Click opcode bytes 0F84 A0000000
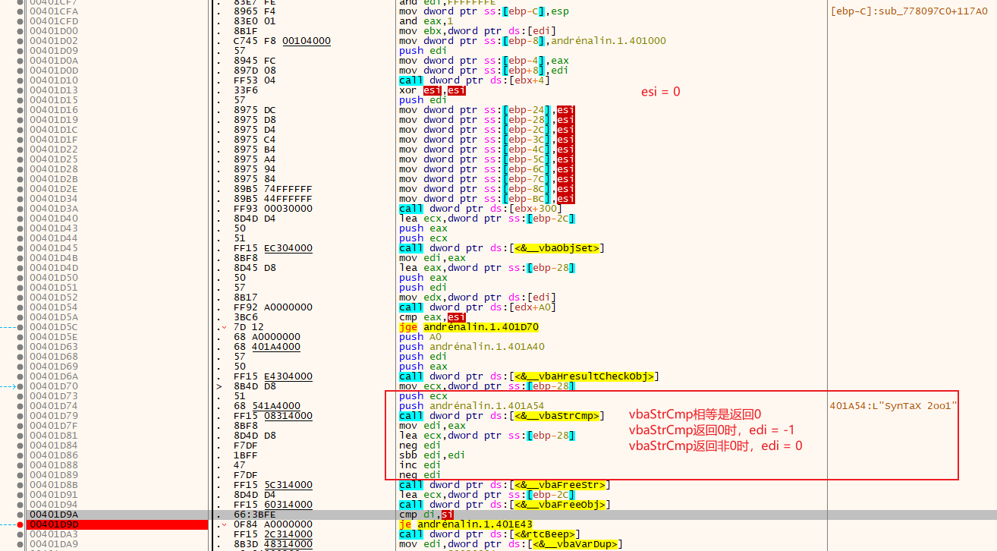The image size is (997, 551). coord(272,524)
